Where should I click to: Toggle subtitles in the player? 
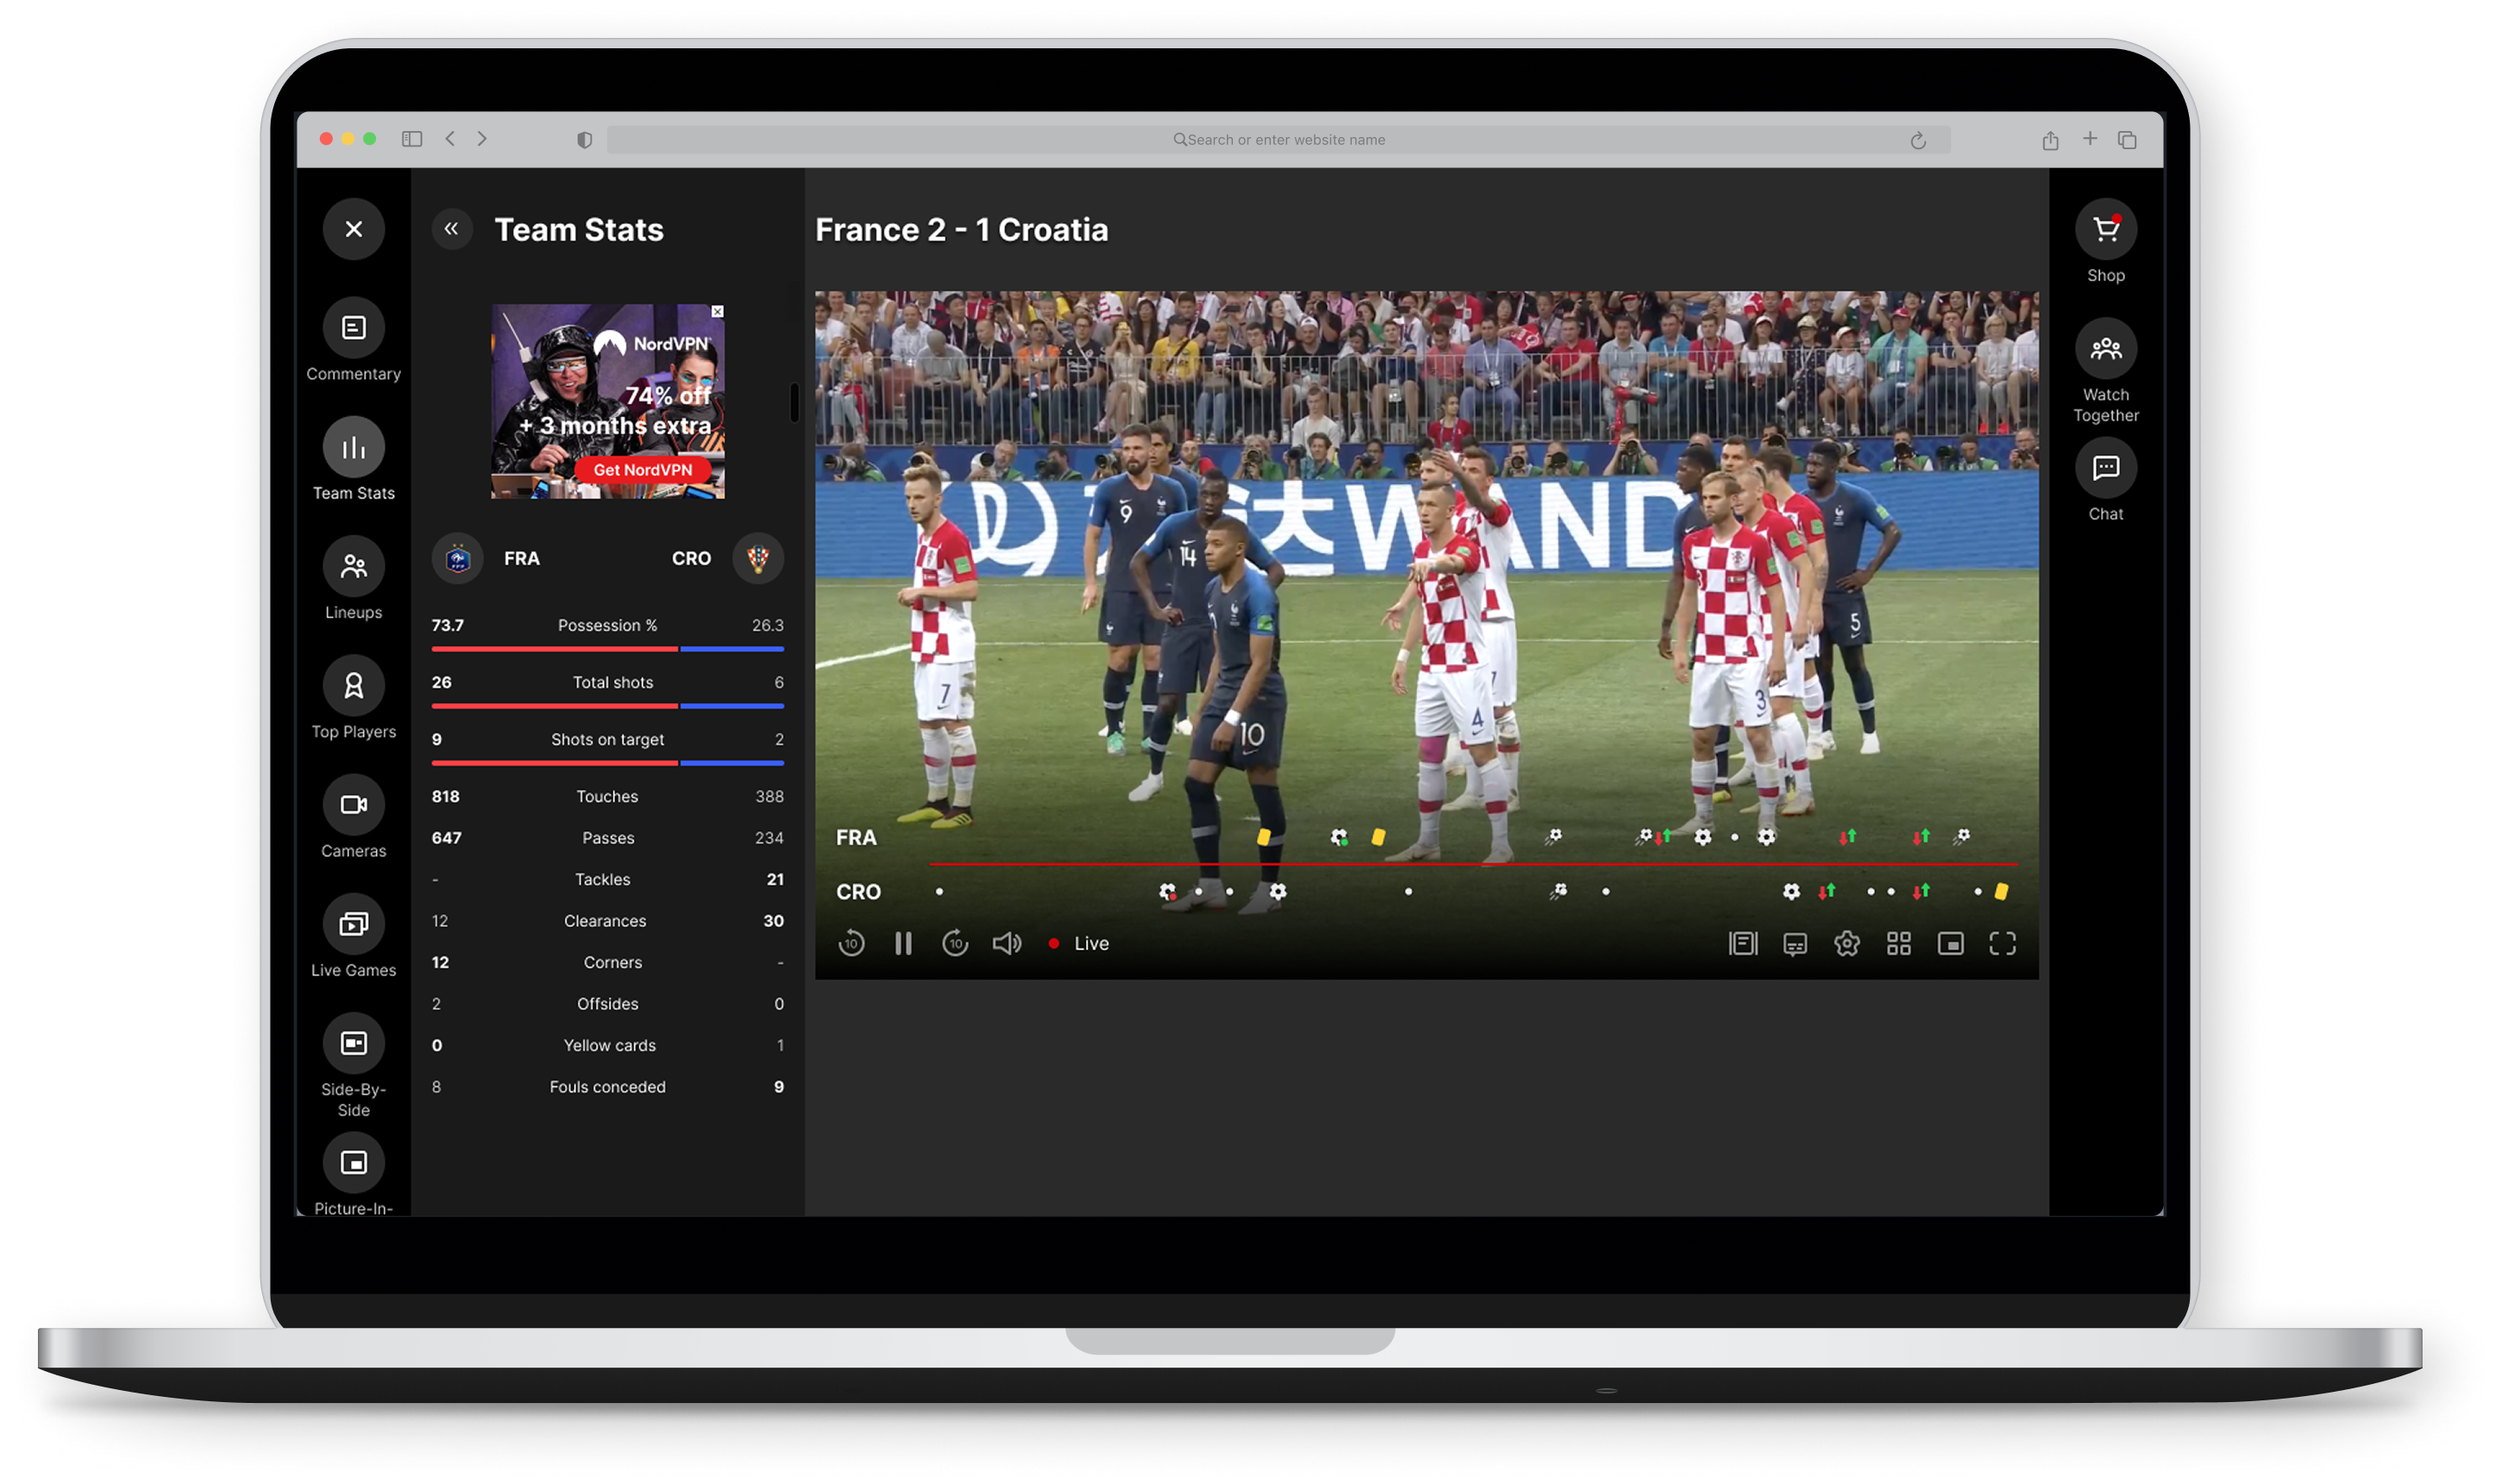[1794, 944]
